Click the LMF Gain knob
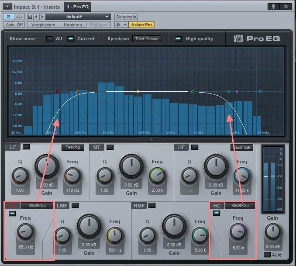 pyautogui.click(x=89, y=226)
